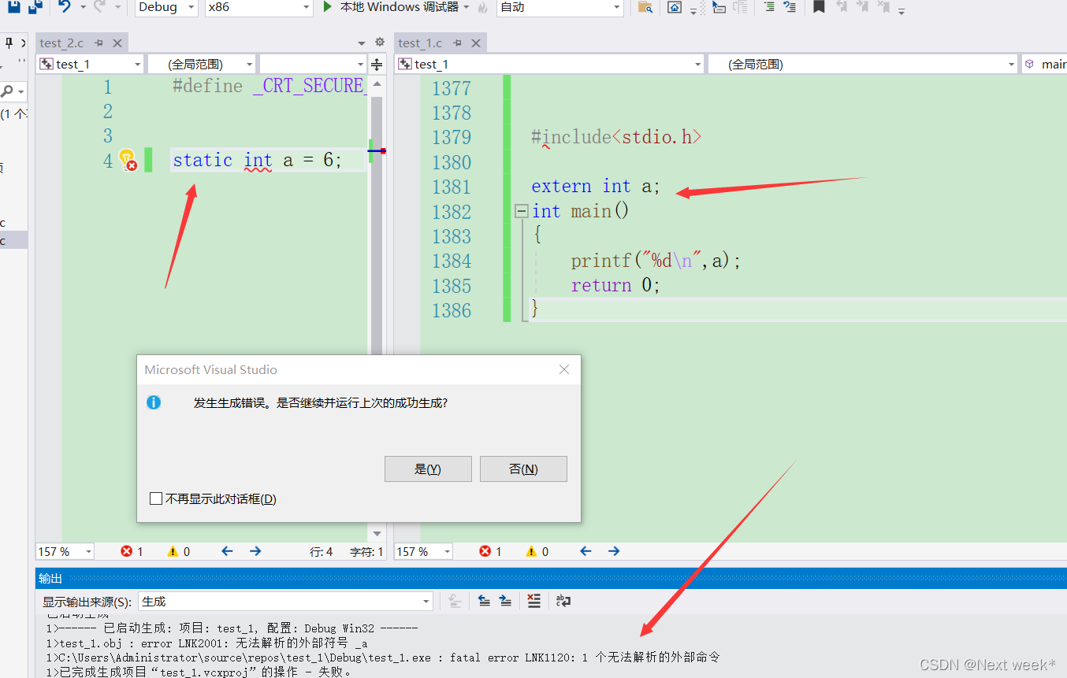Viewport: 1067px width, 678px height.
Task: Close the Microsoft Visual Studio dialog
Action: pos(564,369)
